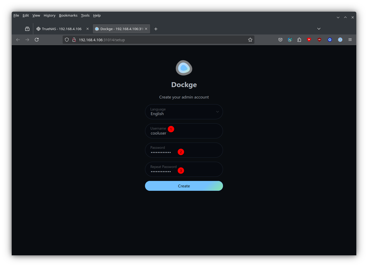
Task: Open the History menu
Action: [x=49, y=16]
